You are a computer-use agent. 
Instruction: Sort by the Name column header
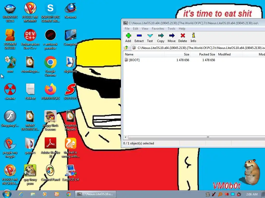(144, 54)
